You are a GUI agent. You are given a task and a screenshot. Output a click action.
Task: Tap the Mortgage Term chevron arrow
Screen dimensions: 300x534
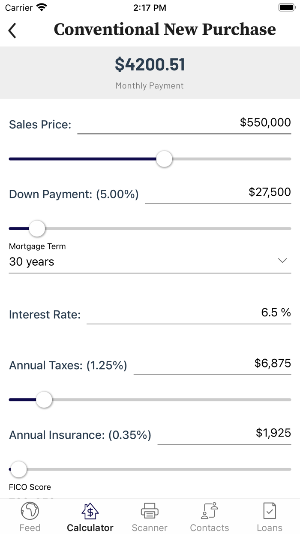tap(282, 260)
